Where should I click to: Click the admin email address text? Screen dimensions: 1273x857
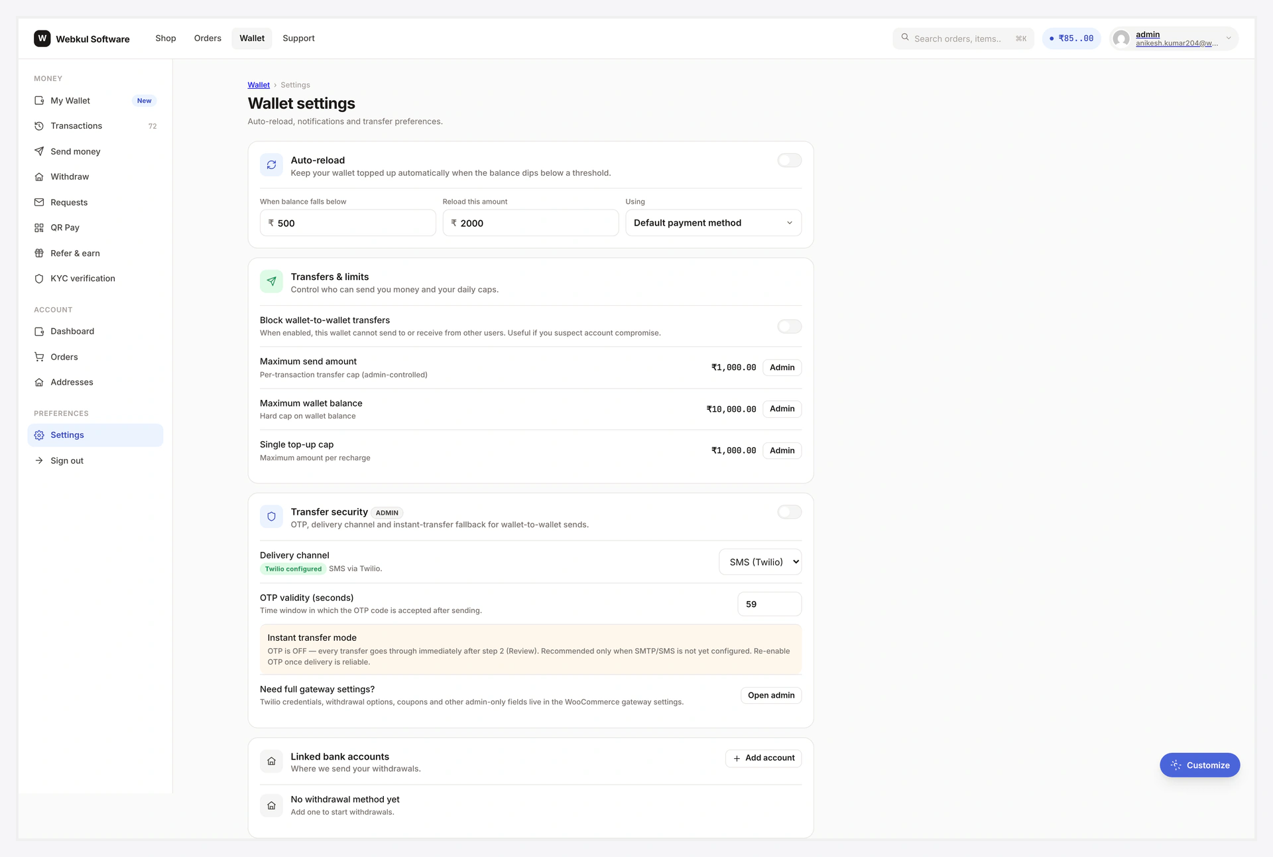(x=1177, y=44)
